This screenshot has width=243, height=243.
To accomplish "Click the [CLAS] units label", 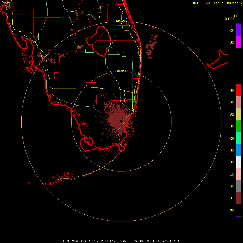I will (x=228, y=19).
